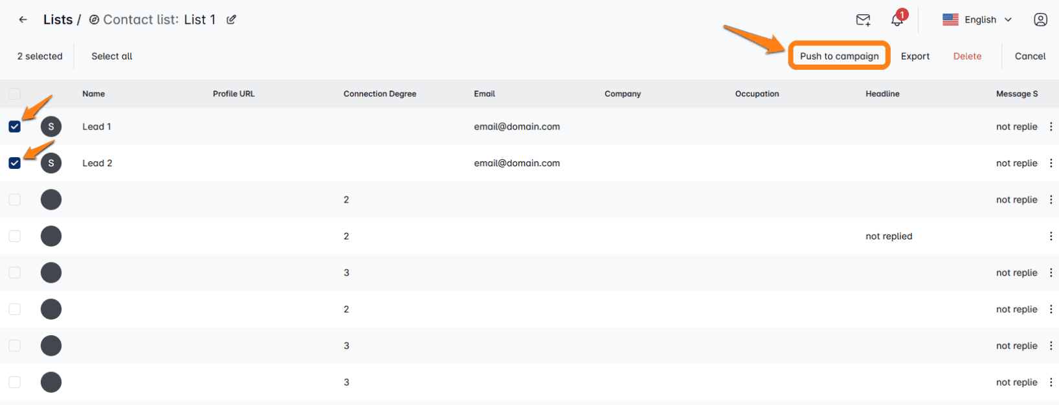Tick the header select-all checkbox
1059x405 pixels.
pyautogui.click(x=14, y=94)
